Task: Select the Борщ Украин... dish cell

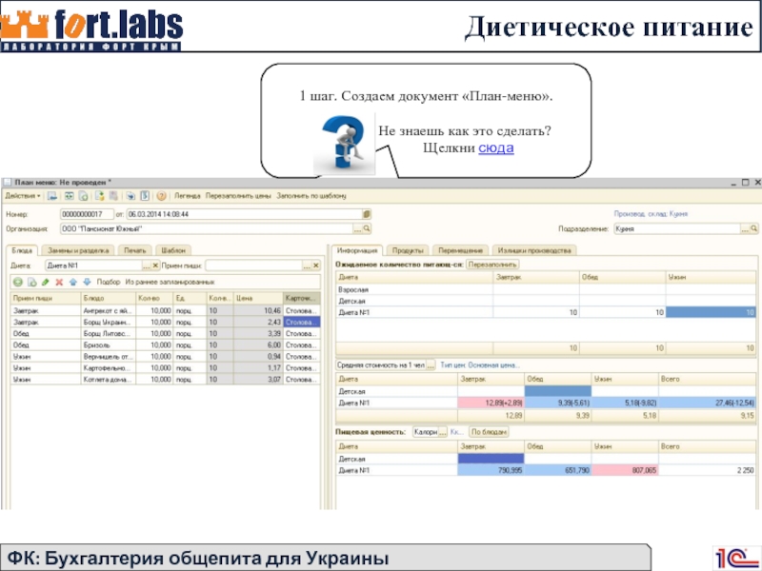Action: tap(109, 323)
